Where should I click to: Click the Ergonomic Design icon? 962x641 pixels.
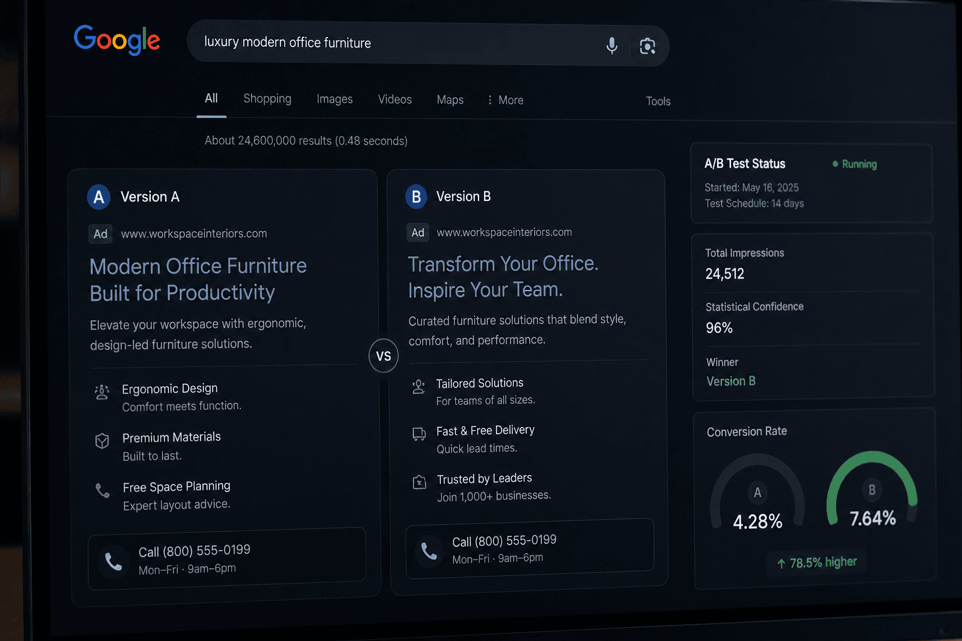[x=102, y=392]
